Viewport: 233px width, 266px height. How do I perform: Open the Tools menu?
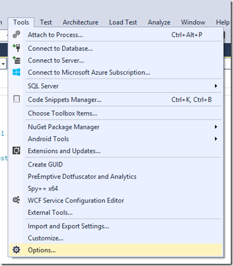21,23
